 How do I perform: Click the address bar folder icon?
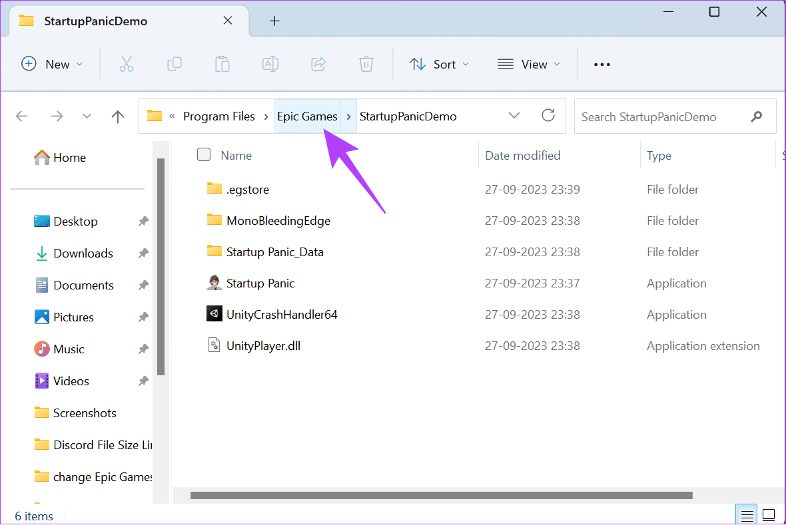[x=155, y=116]
